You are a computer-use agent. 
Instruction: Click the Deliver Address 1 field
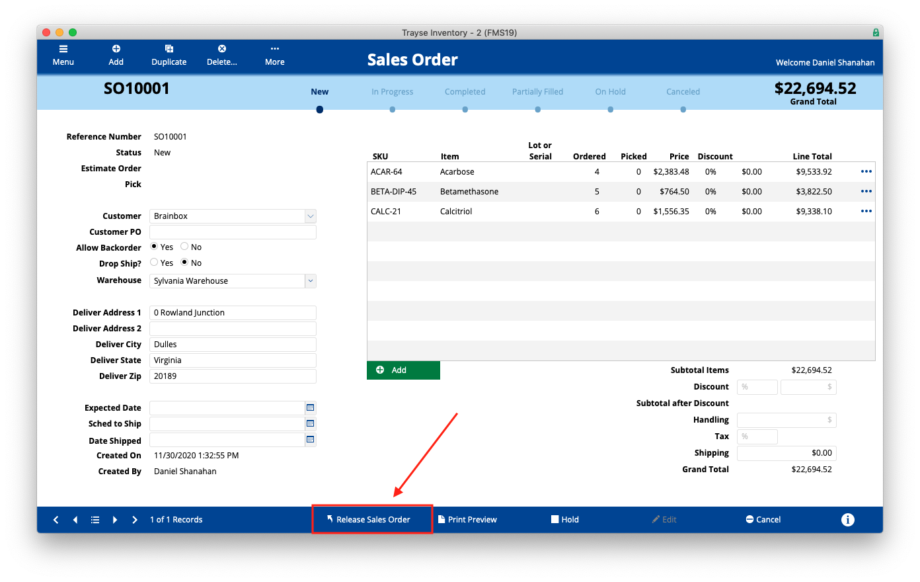[x=233, y=313]
